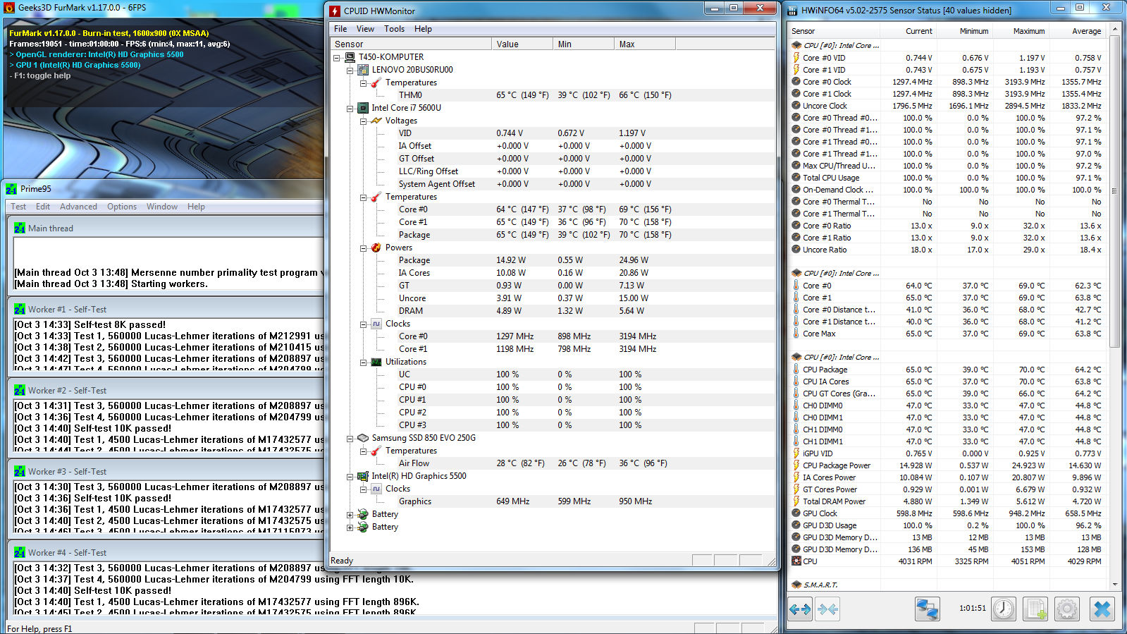Open the Edit menu in Prime95
This screenshot has width=1127, height=634.
coord(43,207)
